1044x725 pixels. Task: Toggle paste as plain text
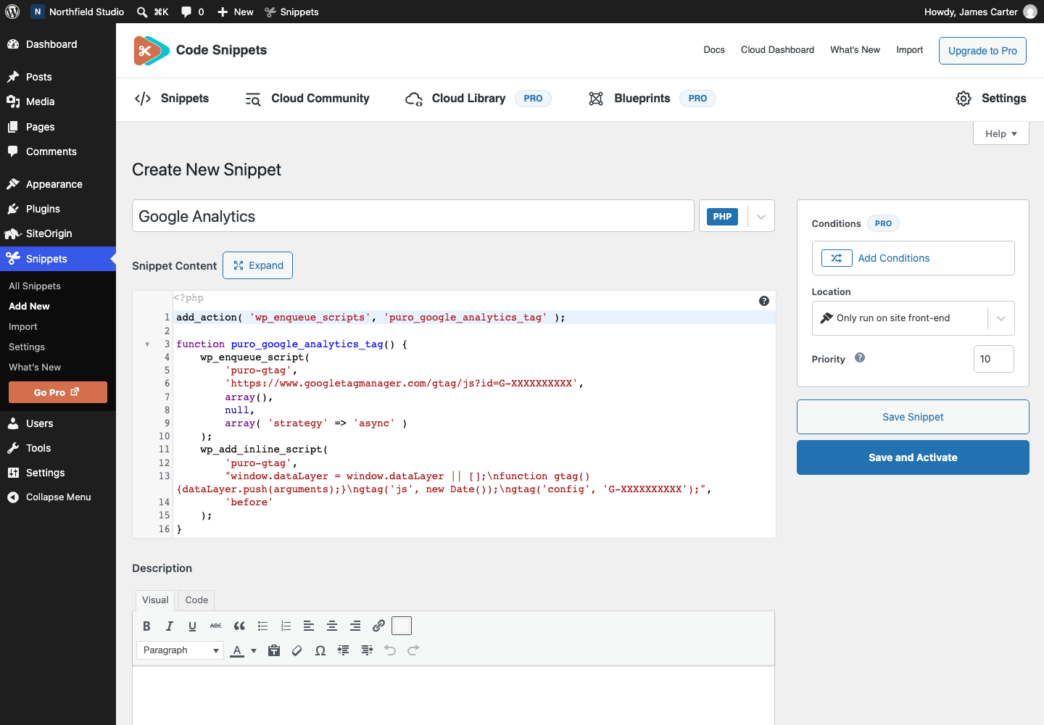tap(274, 650)
